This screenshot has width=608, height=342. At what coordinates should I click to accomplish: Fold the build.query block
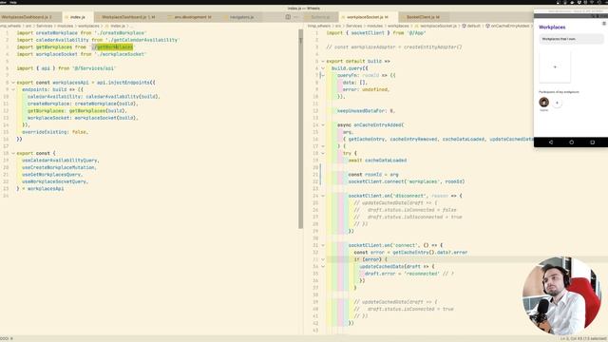tap(323, 68)
